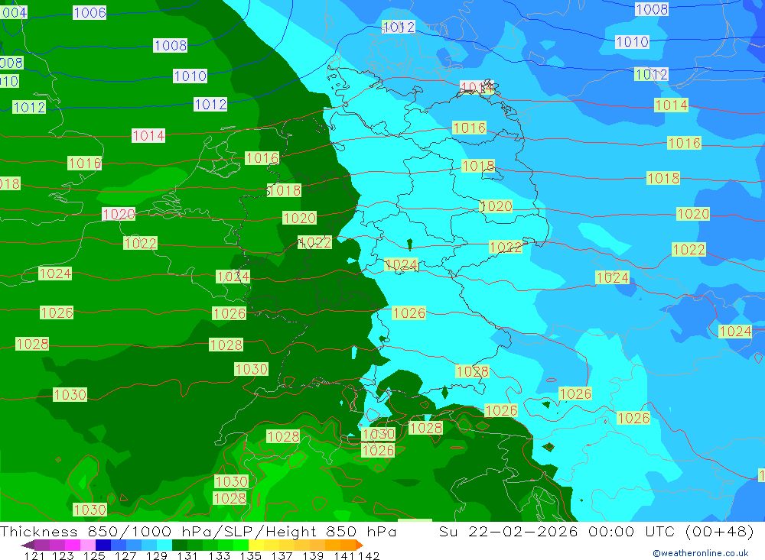Click legend value 137
The height and width of the screenshot is (560, 765).
(282, 555)
